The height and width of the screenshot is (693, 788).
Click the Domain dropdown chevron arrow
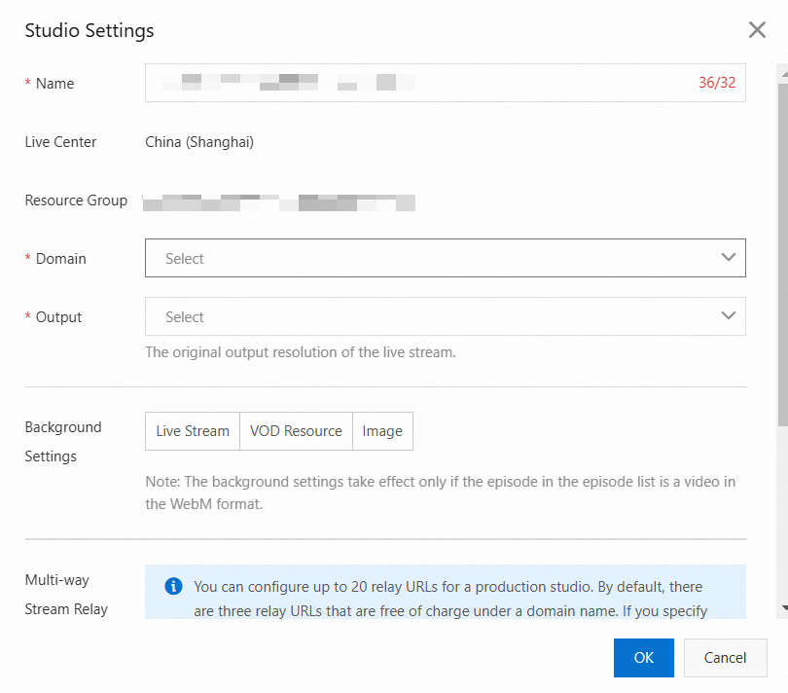point(728,258)
